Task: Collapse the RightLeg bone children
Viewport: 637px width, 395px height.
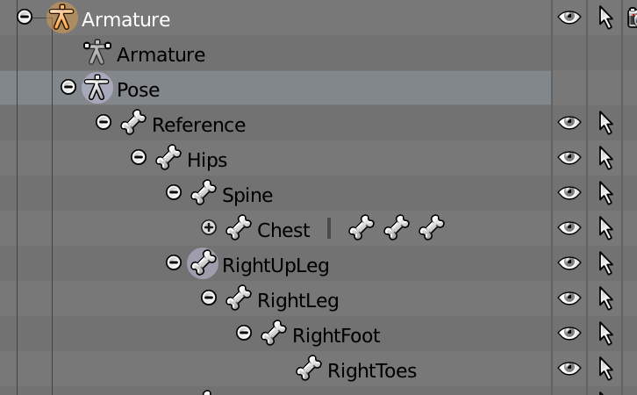Action: pos(208,298)
